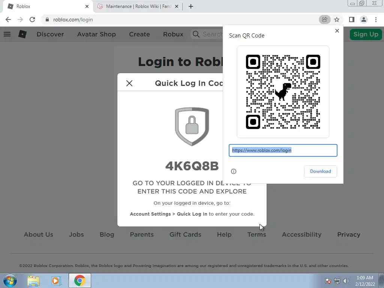
Task: Open the Jobs footer link
Action: click(x=76, y=234)
